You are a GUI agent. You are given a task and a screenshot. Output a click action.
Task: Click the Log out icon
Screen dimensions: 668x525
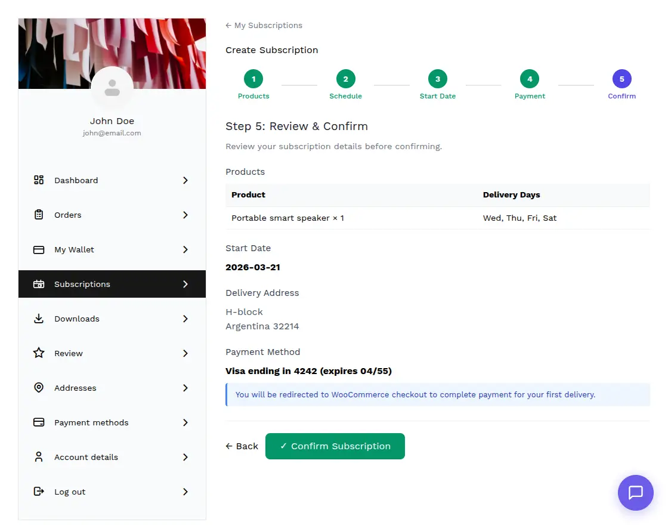point(39,492)
